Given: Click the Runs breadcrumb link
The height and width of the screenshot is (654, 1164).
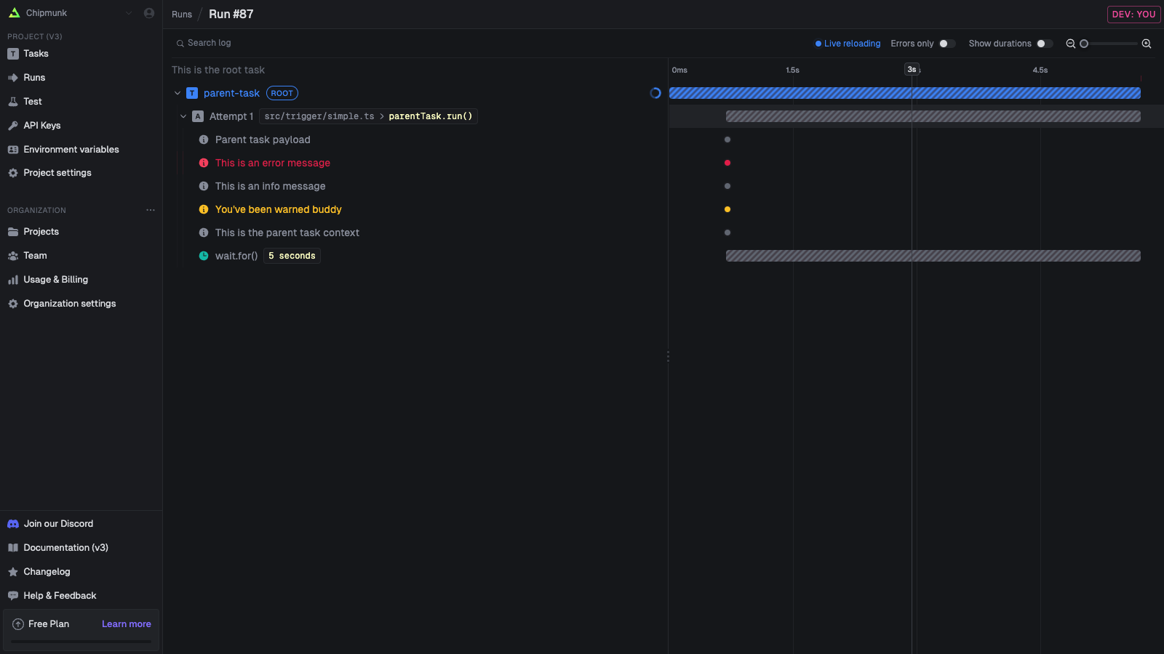Looking at the screenshot, I should (x=182, y=15).
